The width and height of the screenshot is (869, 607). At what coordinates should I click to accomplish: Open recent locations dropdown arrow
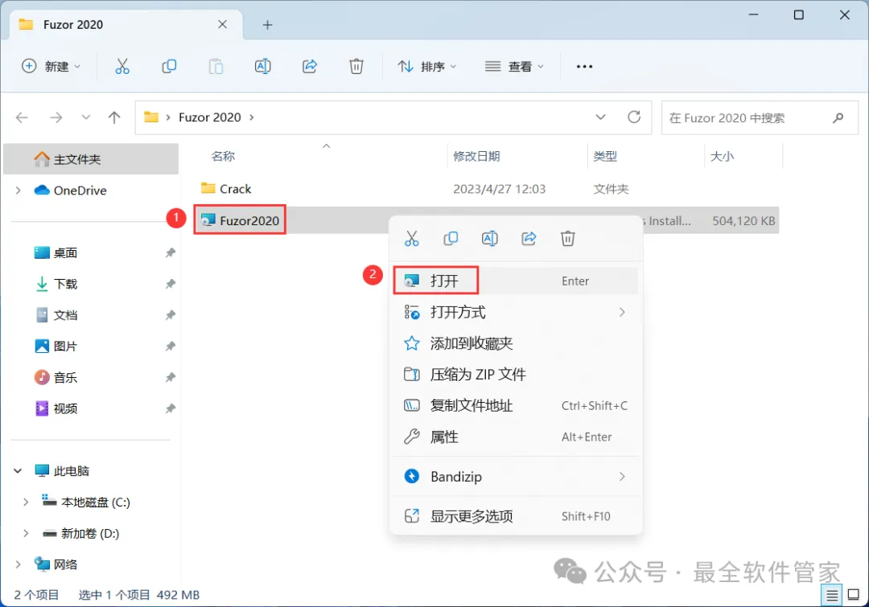tap(86, 117)
